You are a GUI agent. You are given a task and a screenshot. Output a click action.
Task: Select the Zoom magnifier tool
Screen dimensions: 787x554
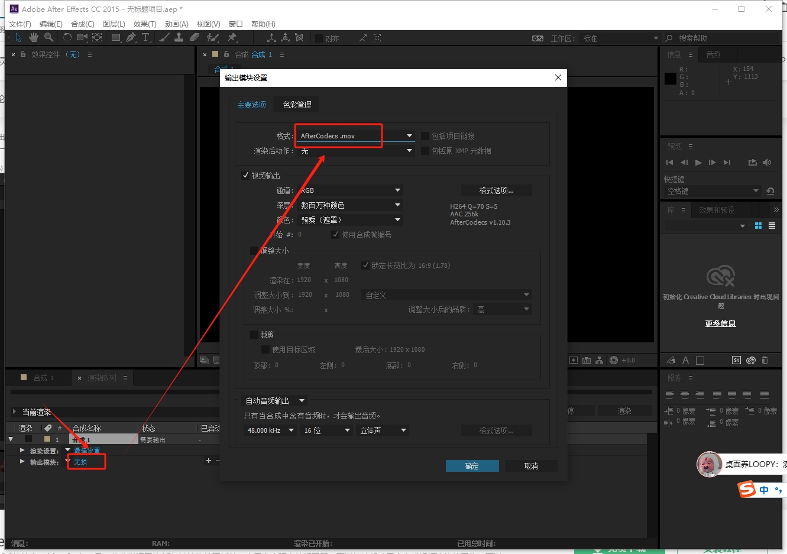click(x=48, y=38)
